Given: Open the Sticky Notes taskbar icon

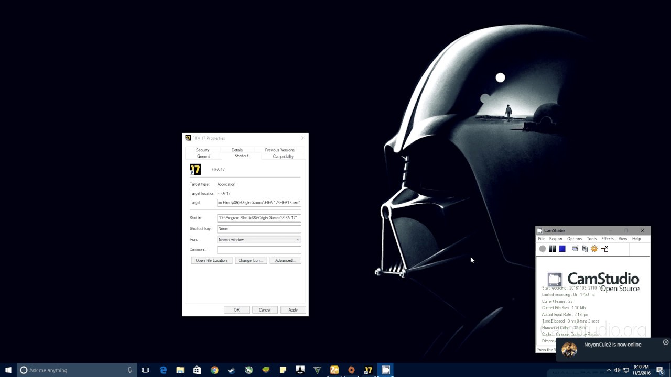Looking at the screenshot, I should 283,370.
